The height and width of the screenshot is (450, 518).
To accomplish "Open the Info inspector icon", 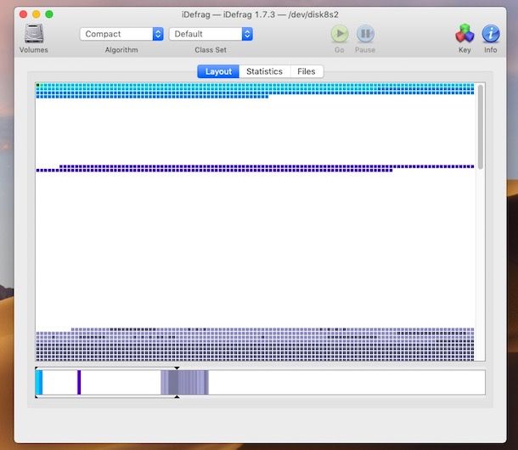I will [491, 34].
